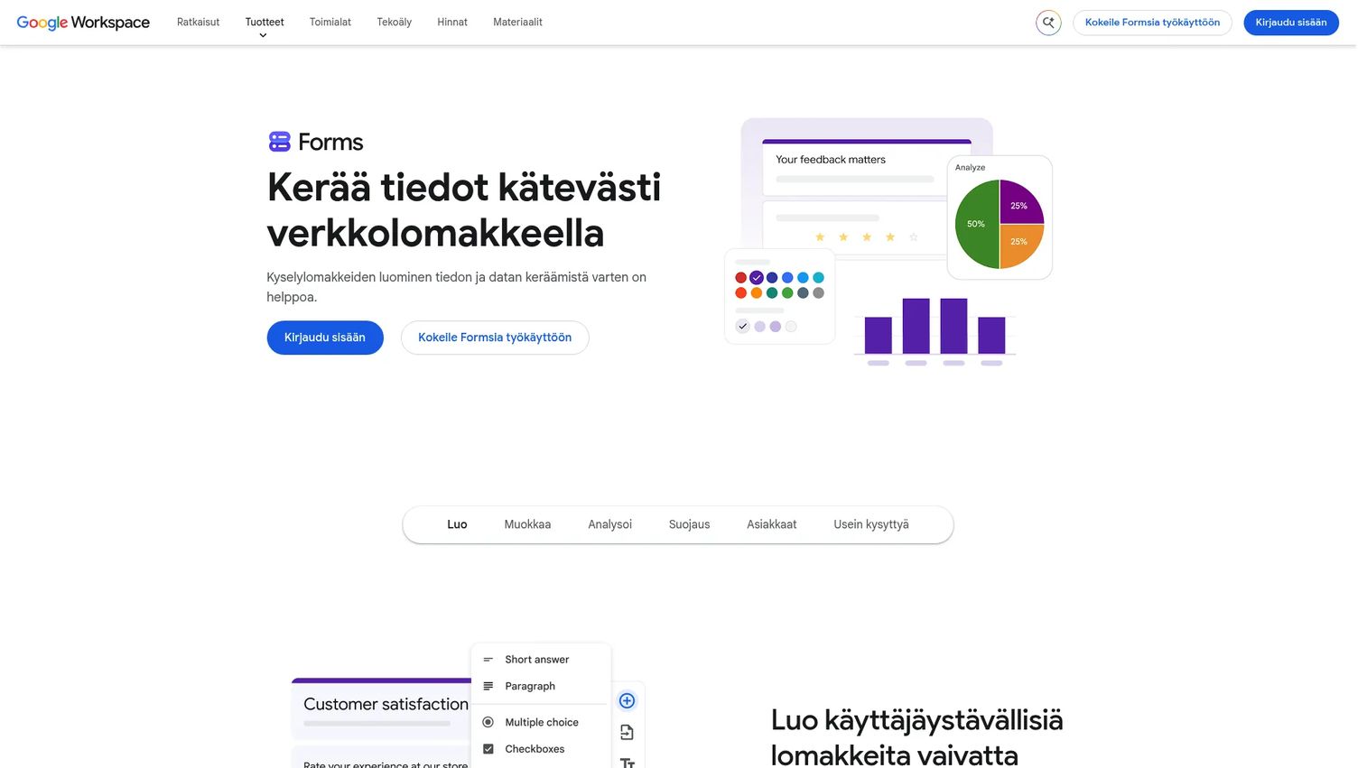Click the blue plus add-question icon

(x=627, y=701)
